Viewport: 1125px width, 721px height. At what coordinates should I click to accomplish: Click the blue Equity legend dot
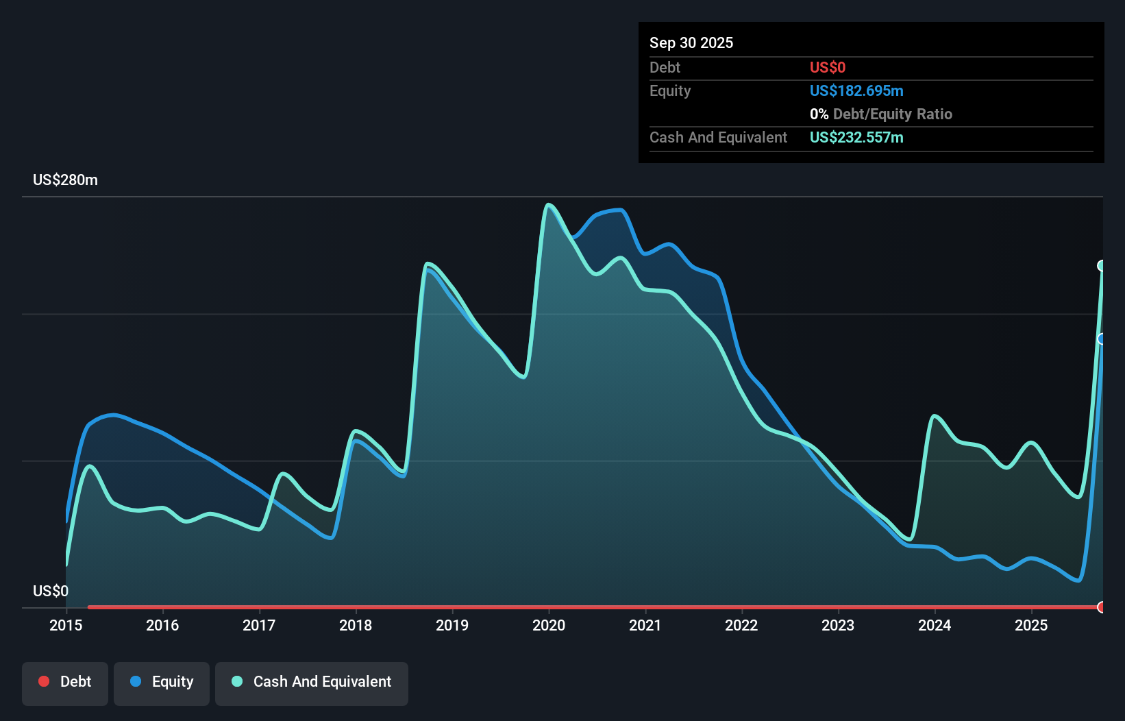136,681
